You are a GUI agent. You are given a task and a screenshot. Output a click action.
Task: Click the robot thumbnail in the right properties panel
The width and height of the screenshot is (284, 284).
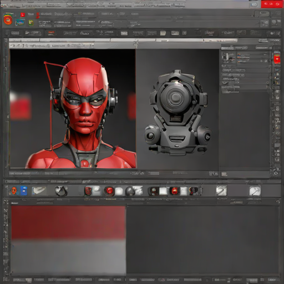click(229, 57)
